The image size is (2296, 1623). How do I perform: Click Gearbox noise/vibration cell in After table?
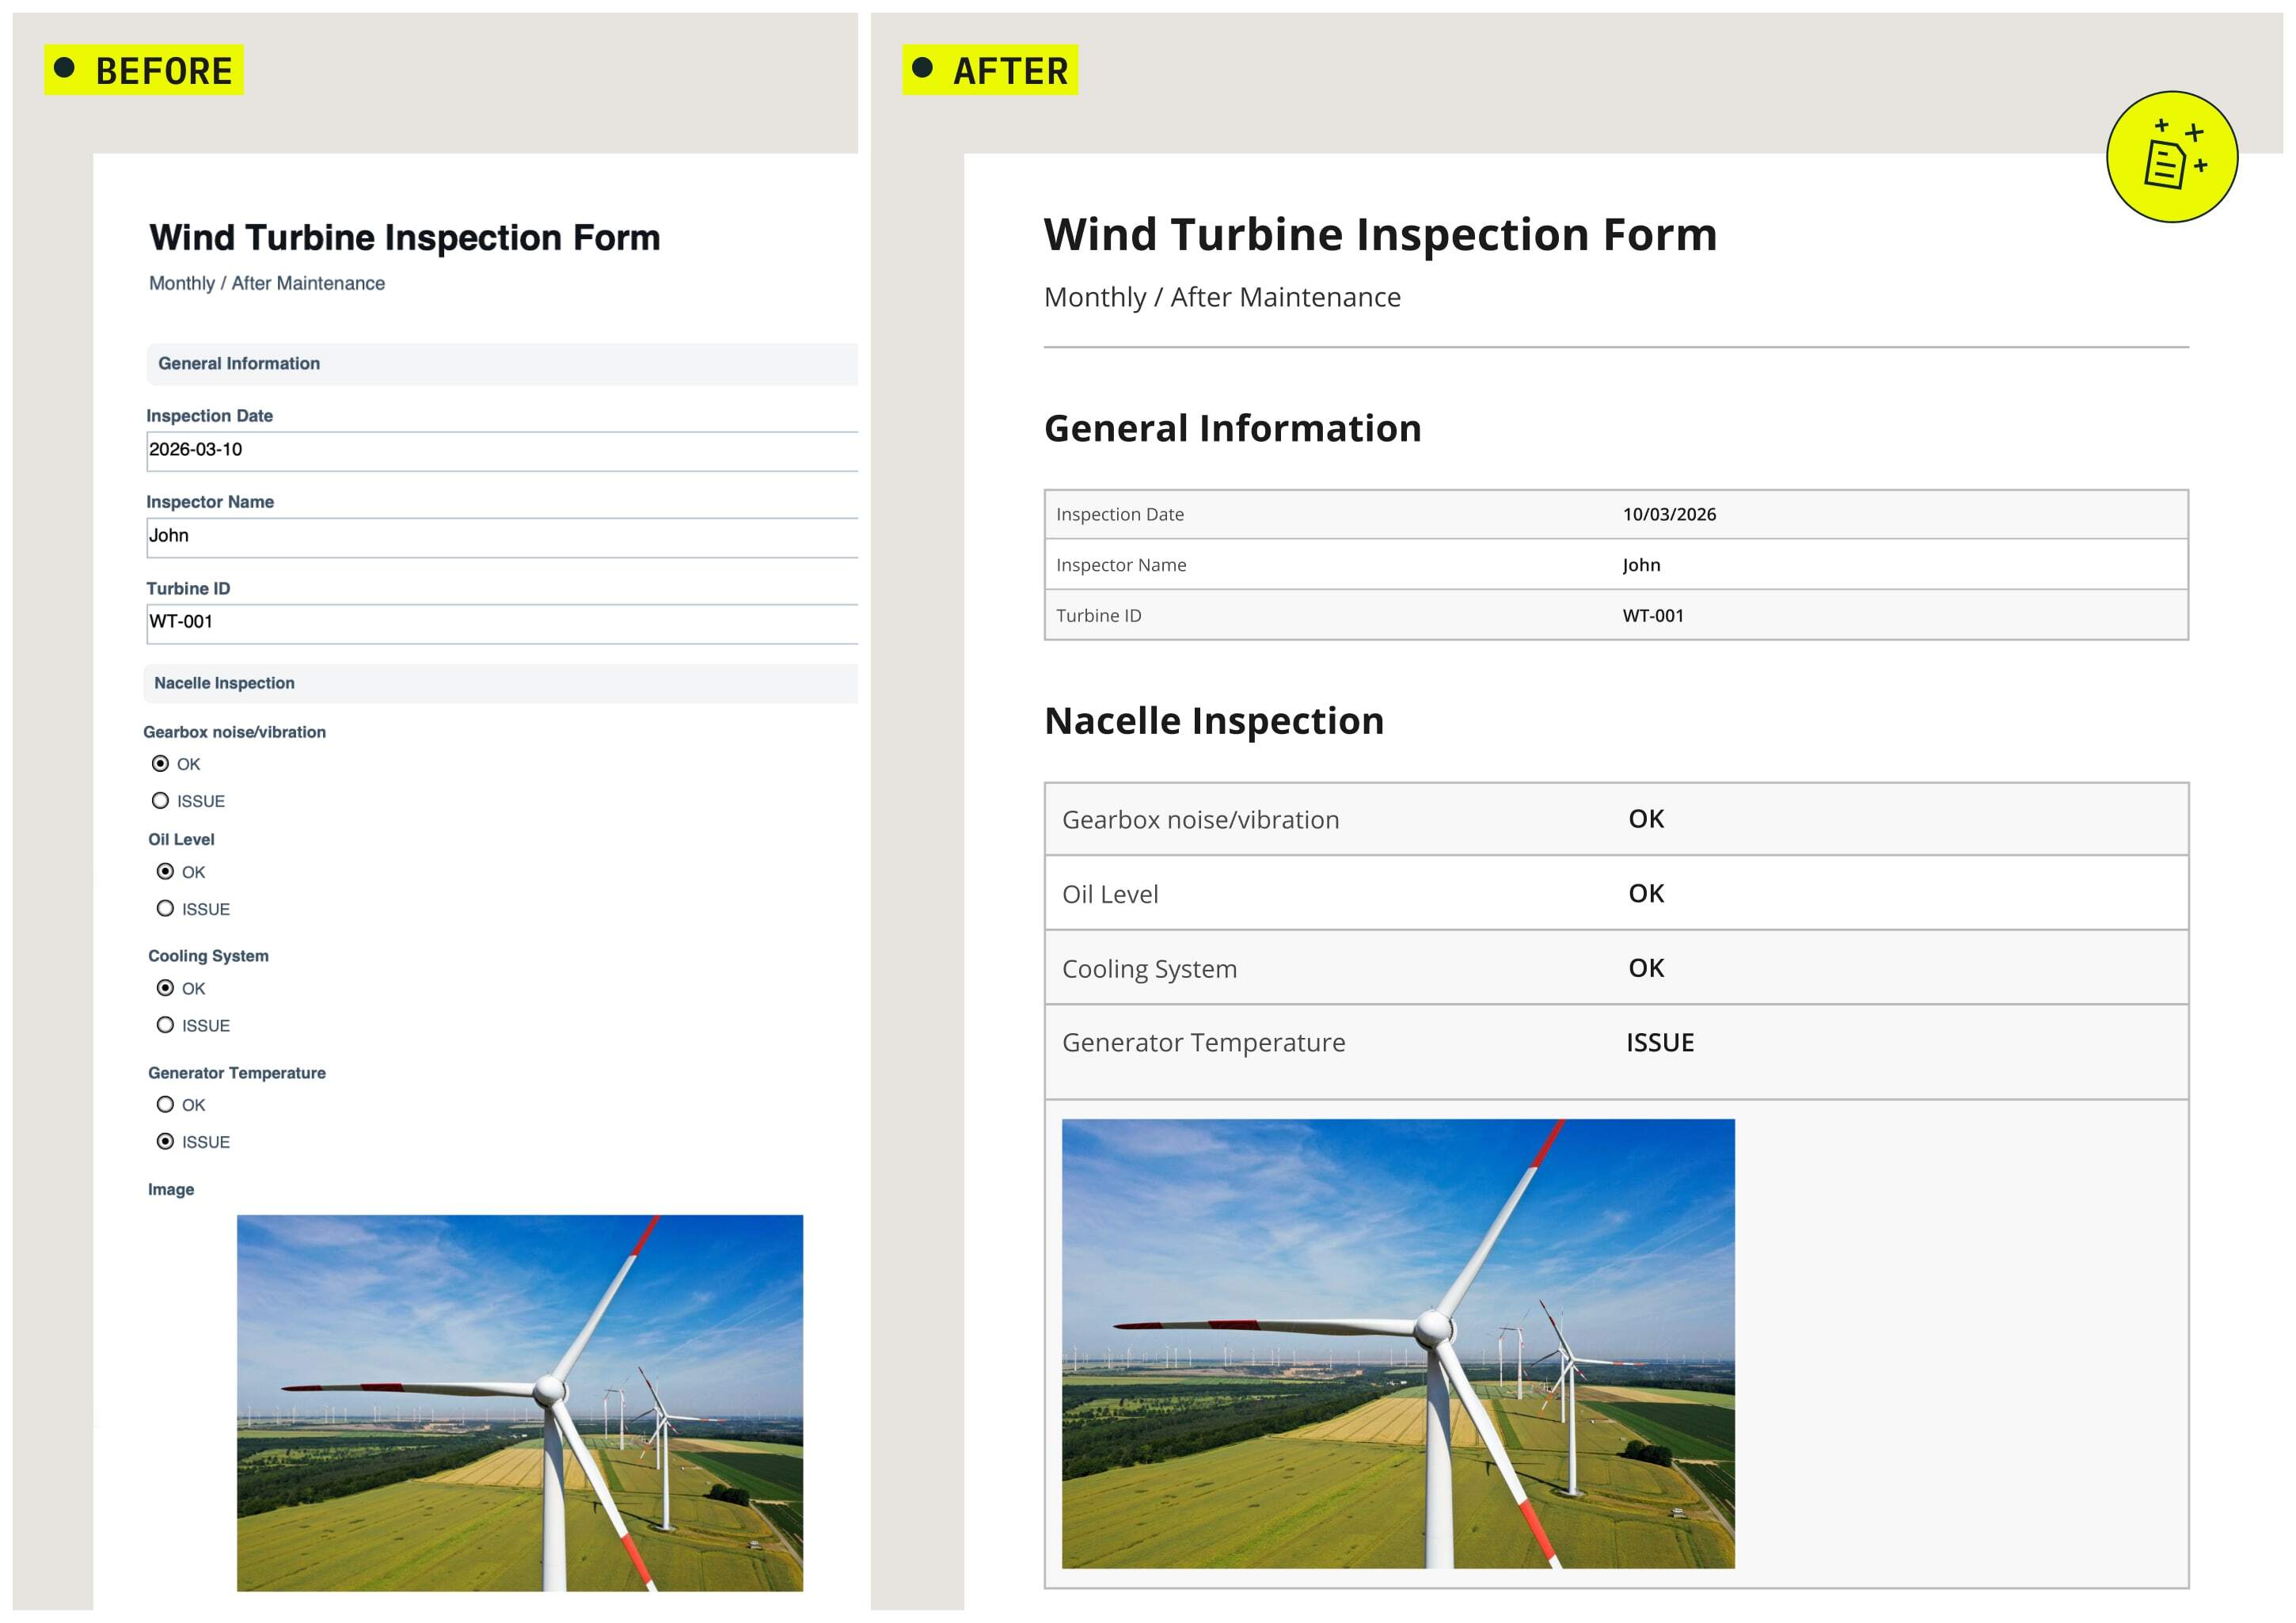click(x=1200, y=820)
